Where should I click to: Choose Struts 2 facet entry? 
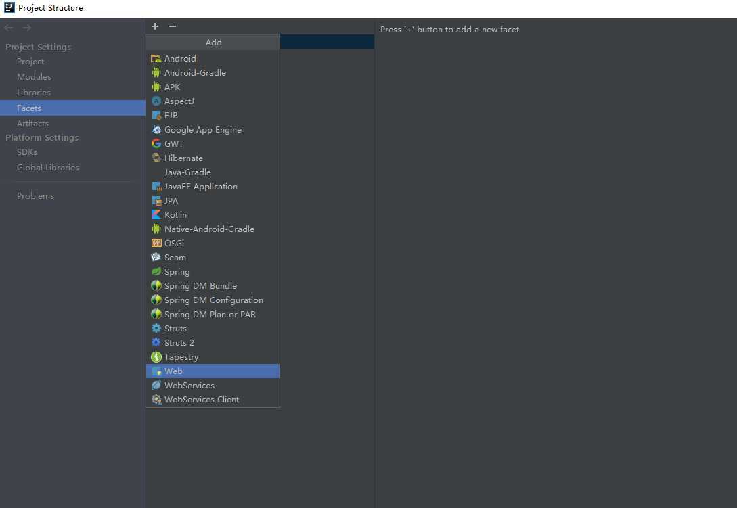coord(213,342)
